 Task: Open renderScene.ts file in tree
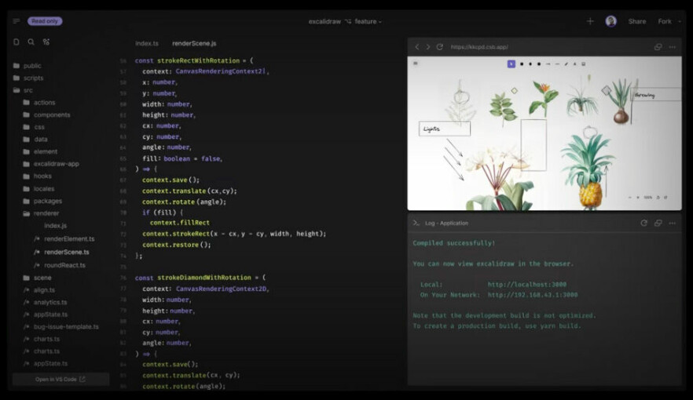62,253
